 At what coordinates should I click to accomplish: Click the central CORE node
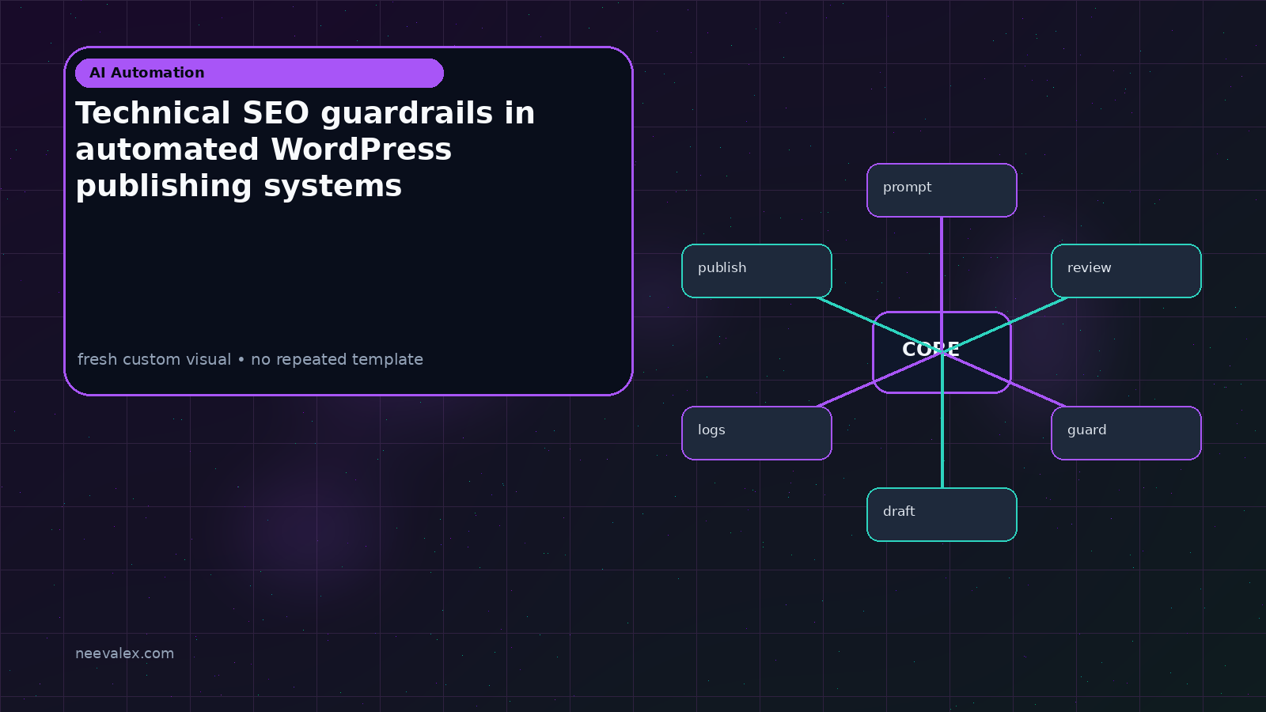pyautogui.click(x=942, y=352)
